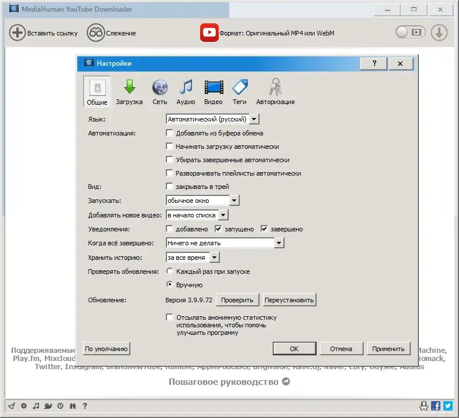Click the По умолчанию button
This screenshot has width=459, height=418.
[106, 349]
